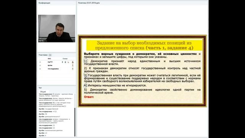Click the status marker left of ОмГТУ
Image resolution: width=245 pixels, height=138 pixels.
pos(40,62)
